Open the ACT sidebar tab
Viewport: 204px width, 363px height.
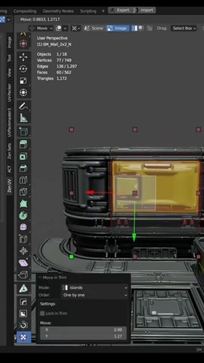[x=9, y=169]
